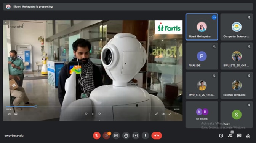Select the PIYALI DE participant tile
The image size is (256, 143).
202,56
